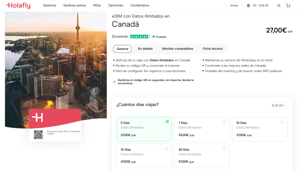Switch to the Ficha técnica tab

[x=213, y=49]
